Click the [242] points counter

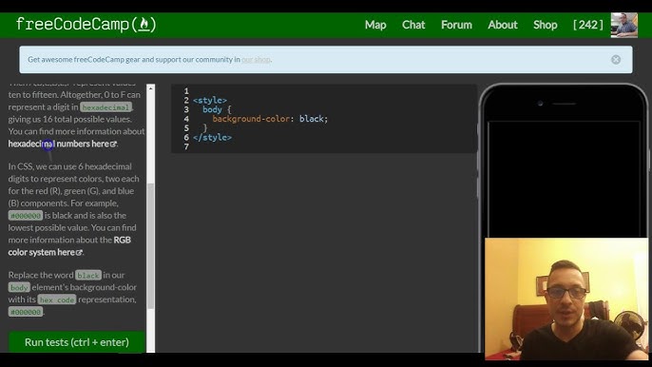[x=588, y=25]
